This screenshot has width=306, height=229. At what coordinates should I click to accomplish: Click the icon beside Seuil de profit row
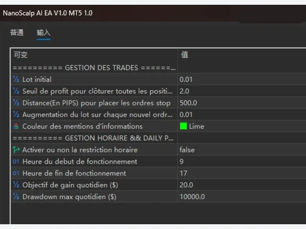16,91
